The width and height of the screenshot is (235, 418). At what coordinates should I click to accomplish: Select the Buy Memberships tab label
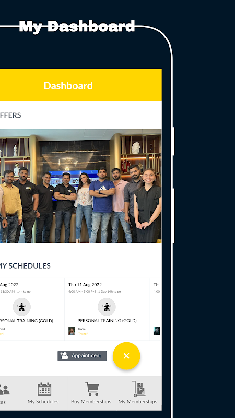click(91, 401)
